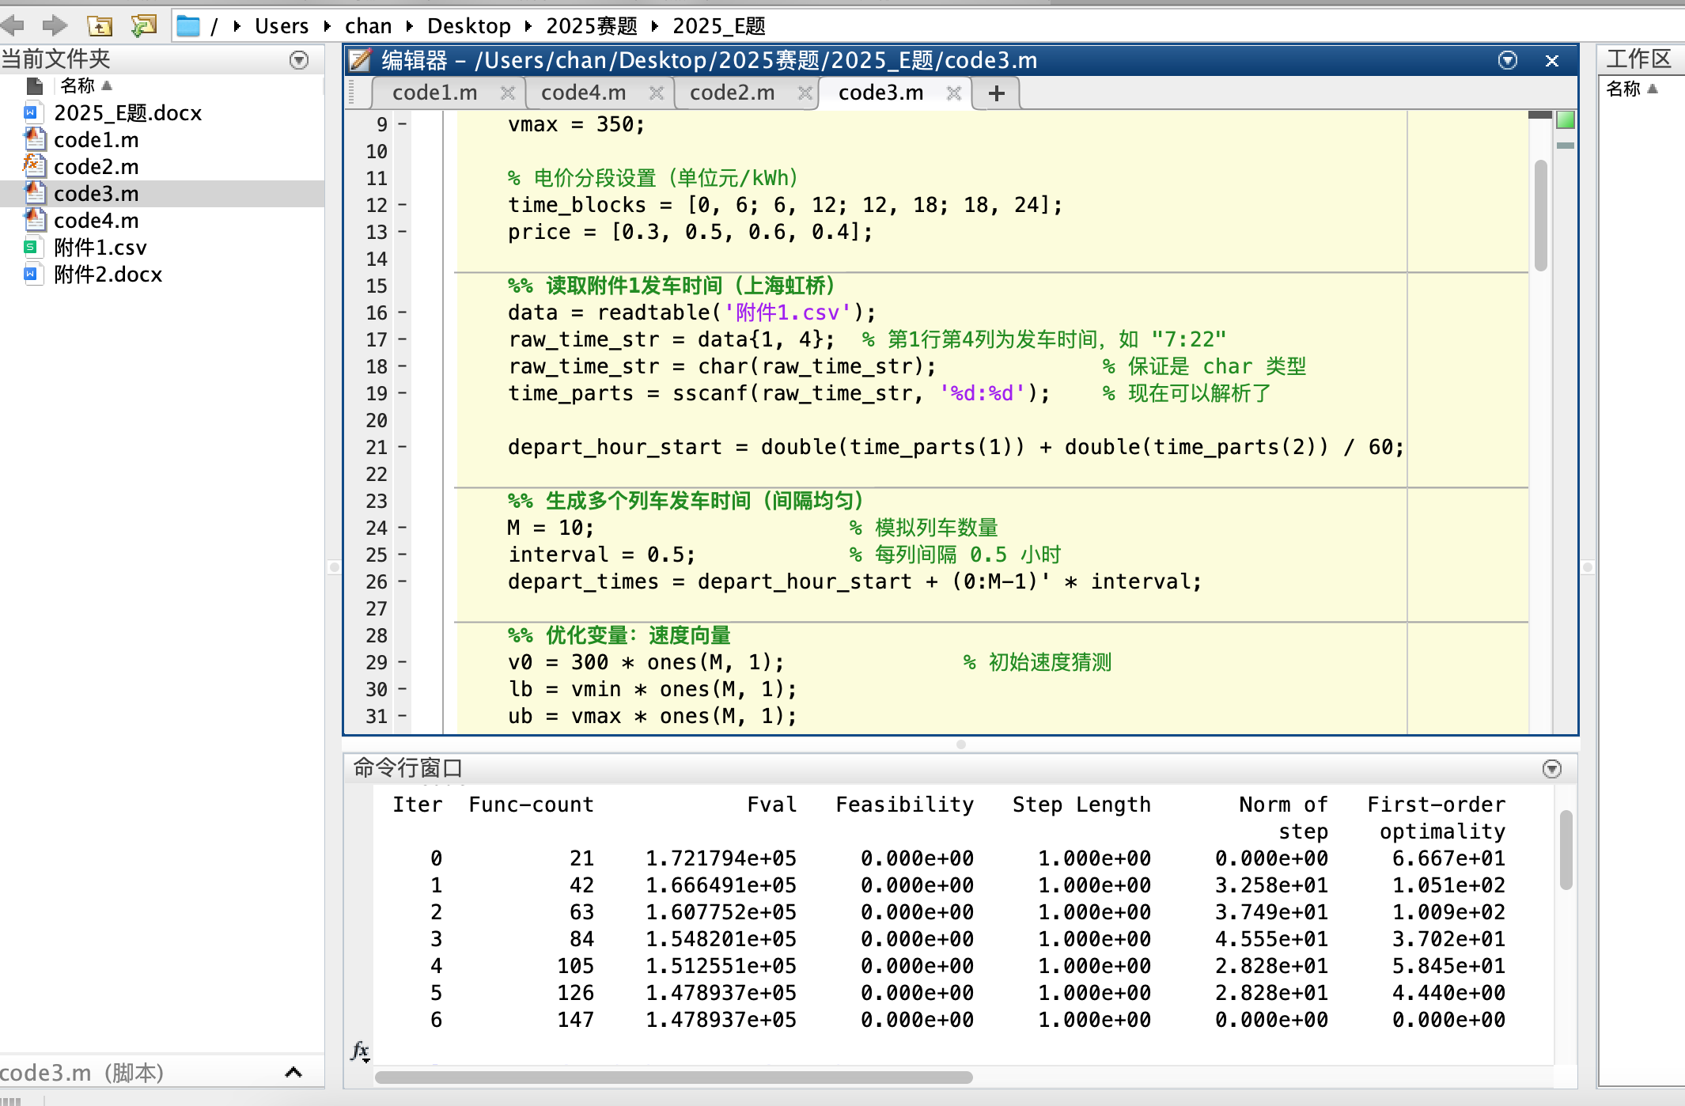Set breakpoint at line 12
1685x1106 pixels.
point(402,206)
